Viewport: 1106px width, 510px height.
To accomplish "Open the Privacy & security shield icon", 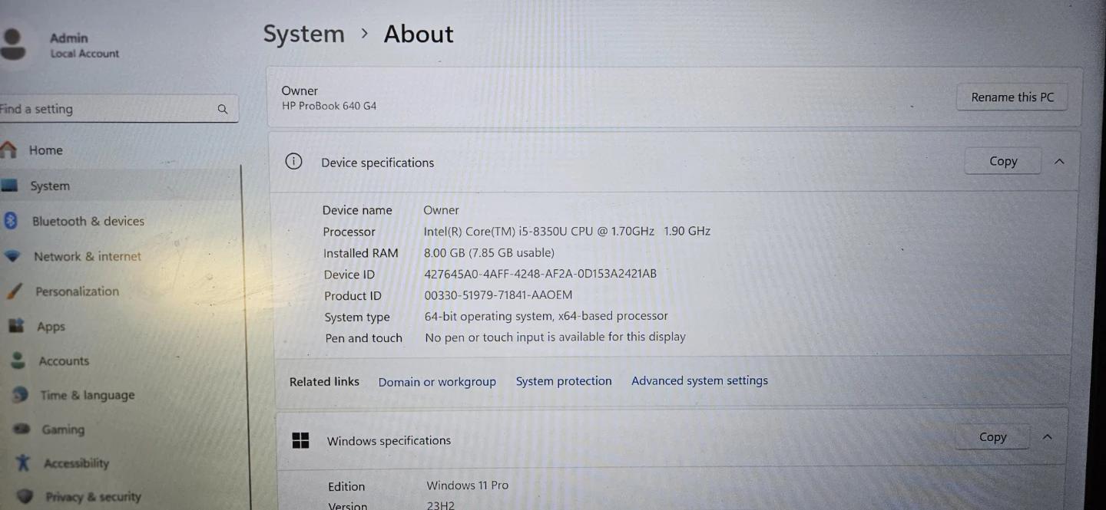I will (25, 496).
